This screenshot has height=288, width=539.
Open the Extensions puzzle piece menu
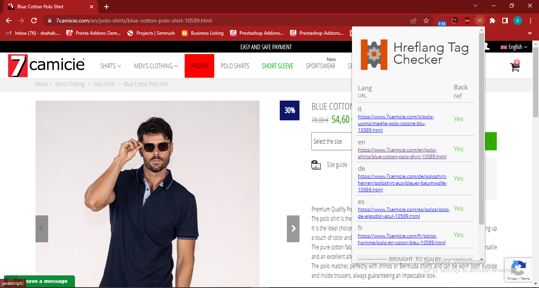(492, 21)
